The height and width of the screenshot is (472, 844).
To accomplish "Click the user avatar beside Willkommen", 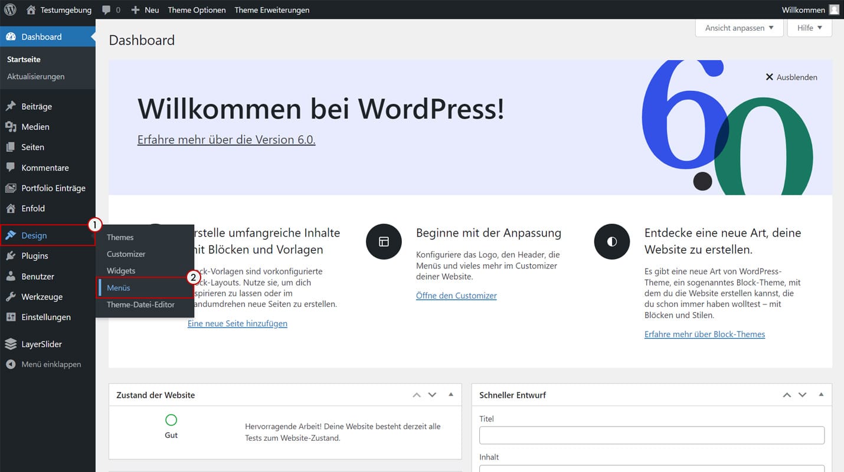I will (x=834, y=9).
